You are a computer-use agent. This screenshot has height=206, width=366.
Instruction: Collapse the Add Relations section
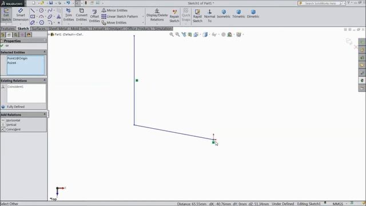pyautogui.click(x=45, y=114)
